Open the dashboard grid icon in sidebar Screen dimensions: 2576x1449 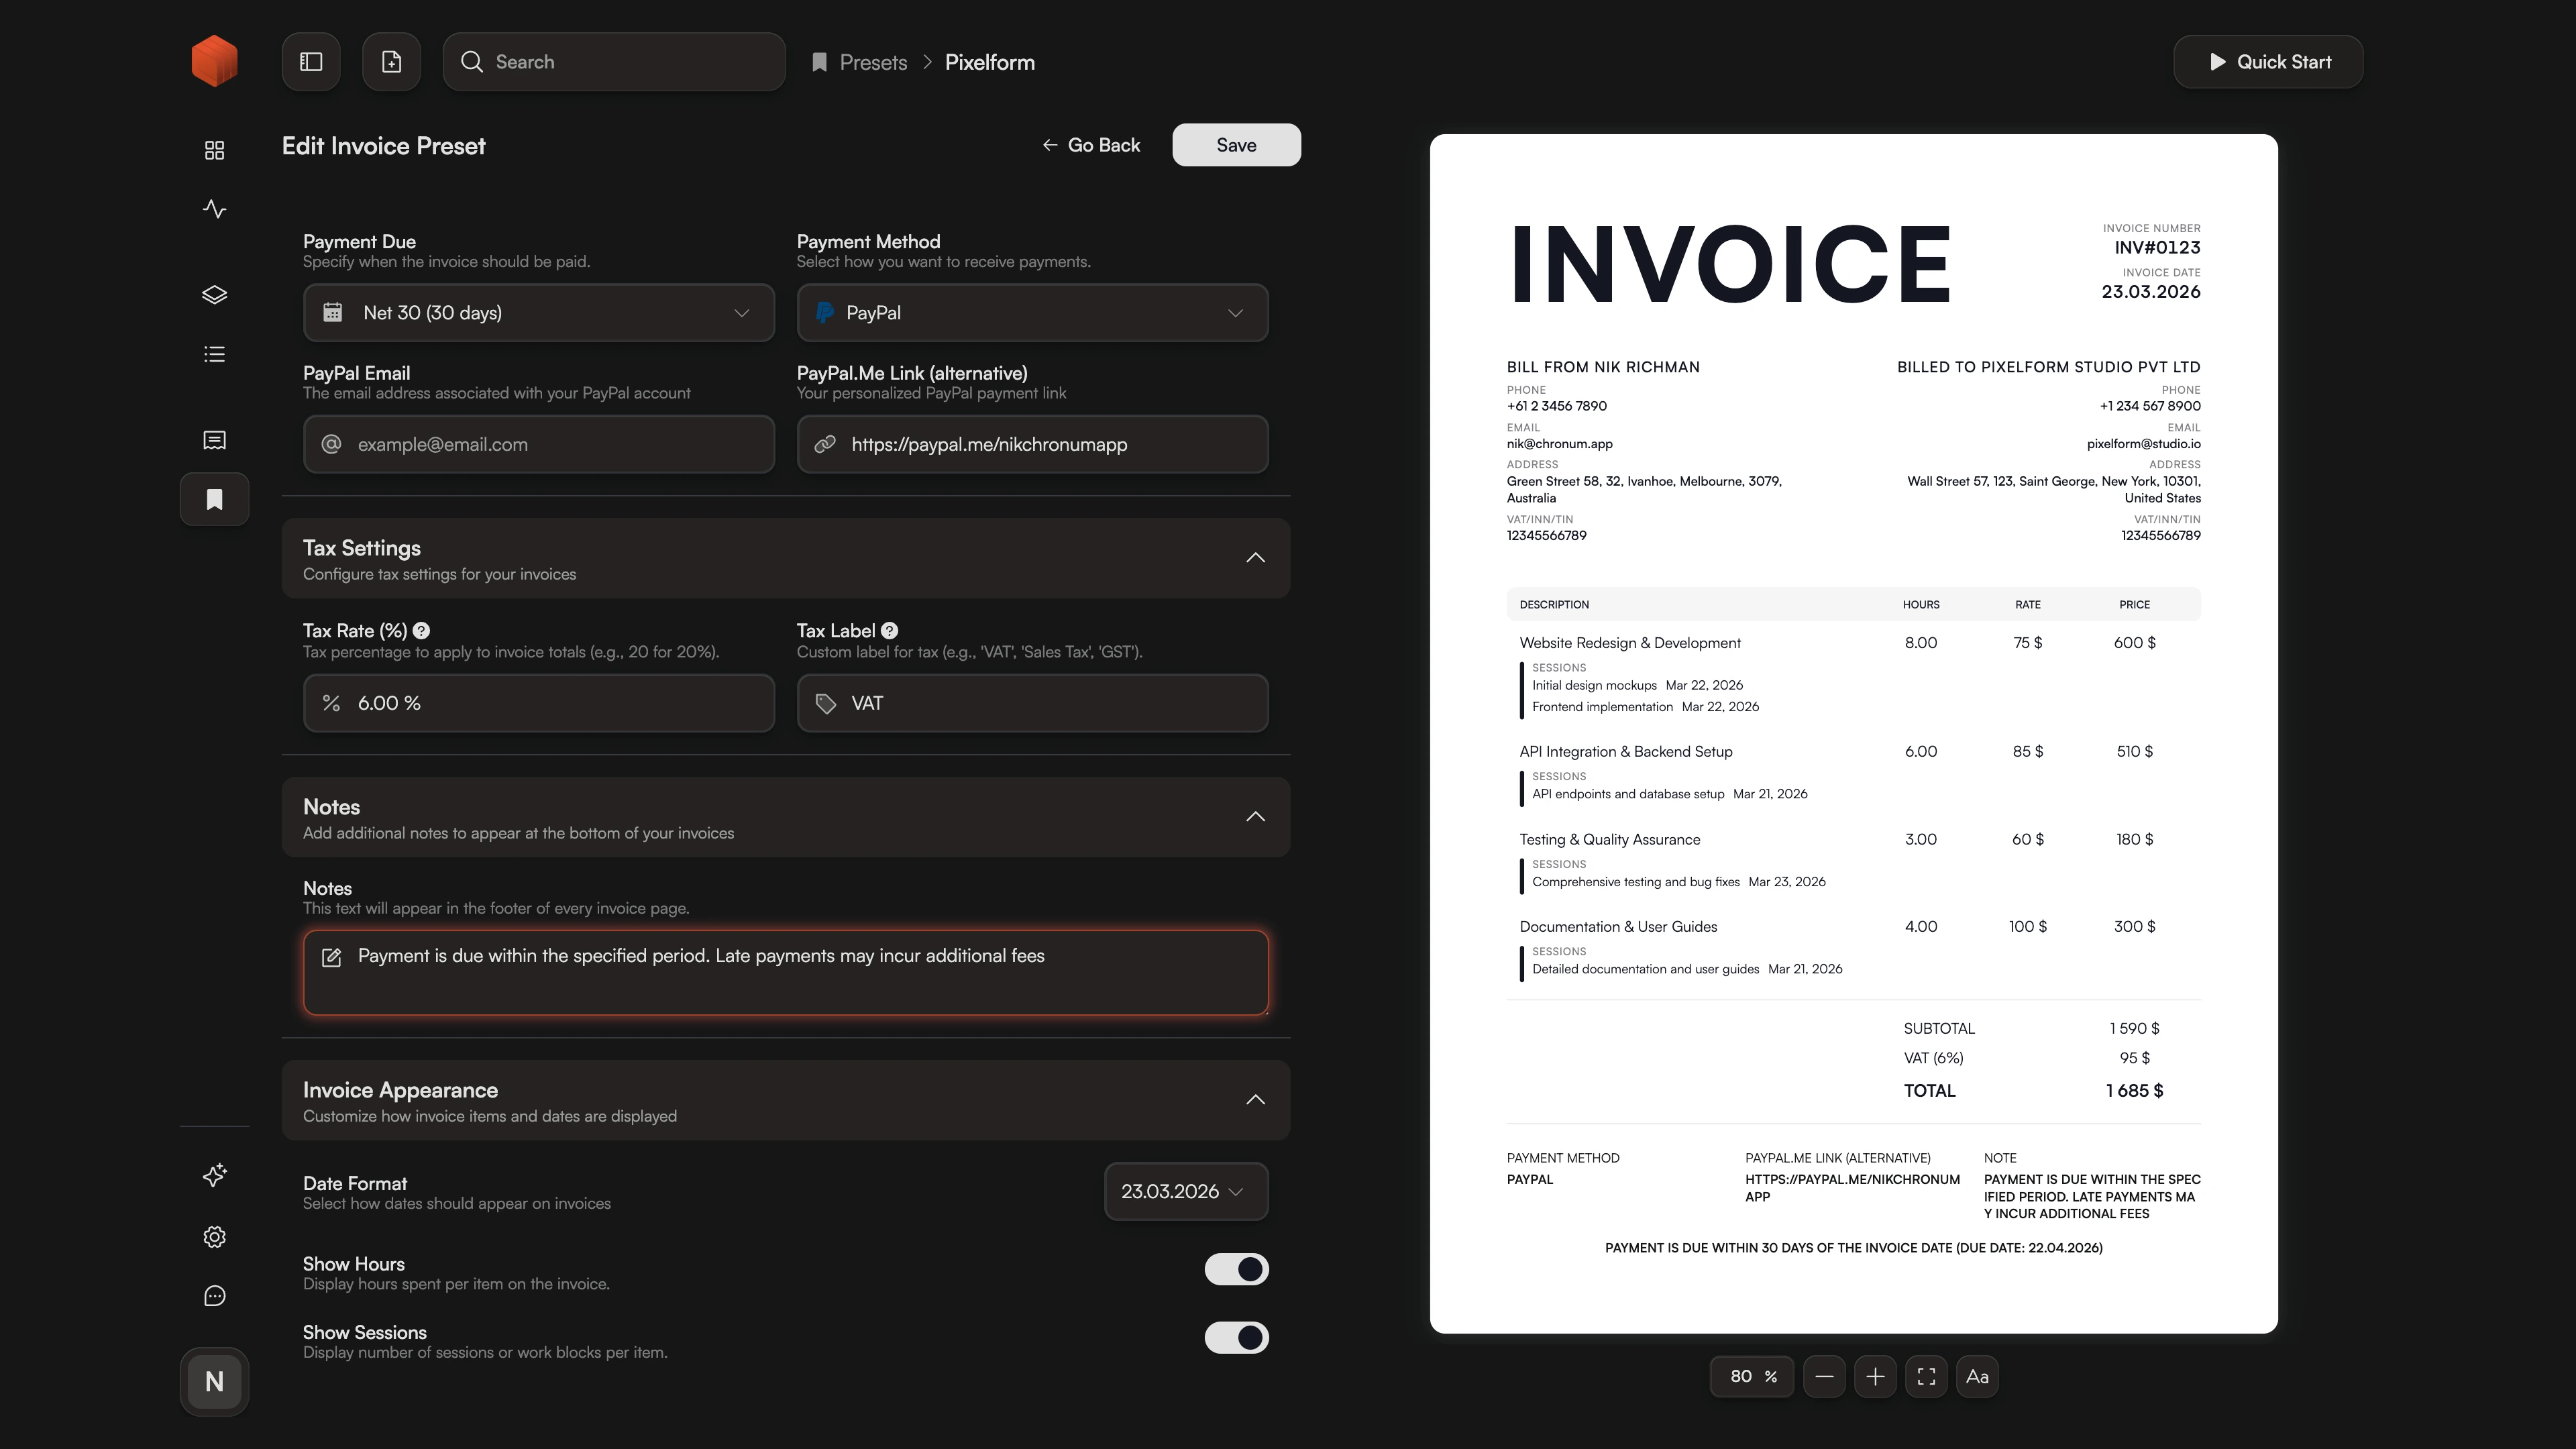pos(214,150)
